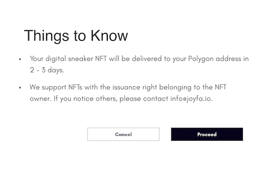
Task: Click the Proceed button
Action: [x=207, y=134]
